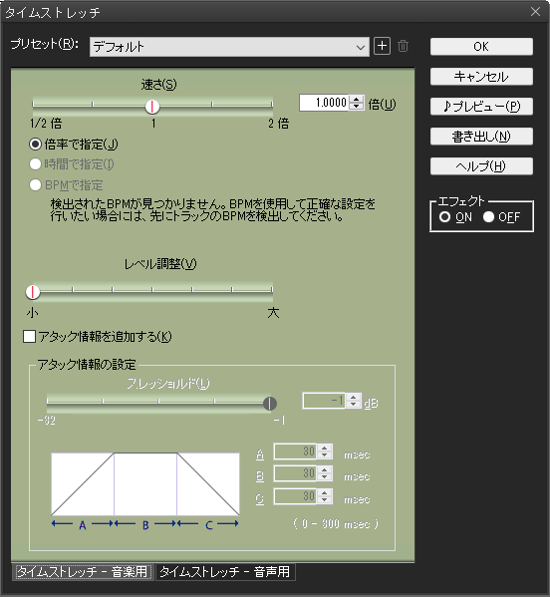Switch to タイムストレッチ - 音声用 tab
Screen dimensions: 550x597
point(225,572)
